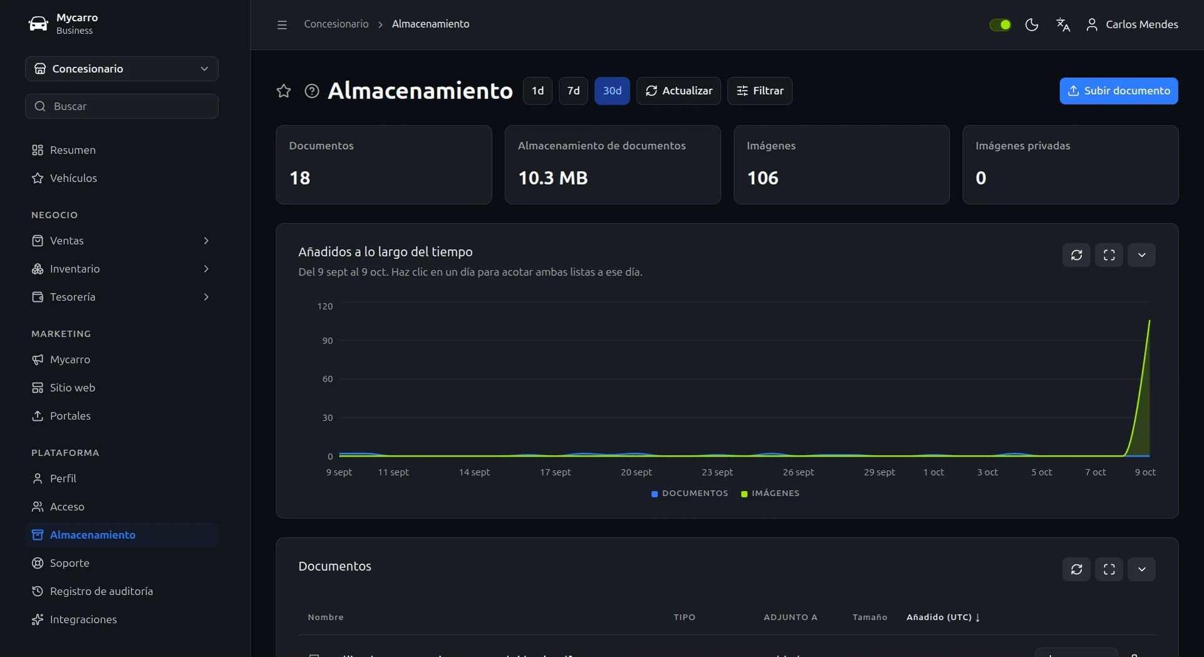This screenshot has height=657, width=1204.
Task: Select the 1d time range
Action: point(537,91)
